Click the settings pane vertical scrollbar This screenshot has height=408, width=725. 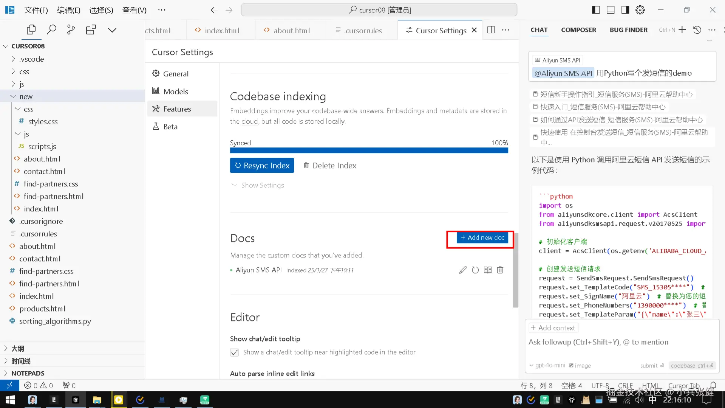pos(515,270)
